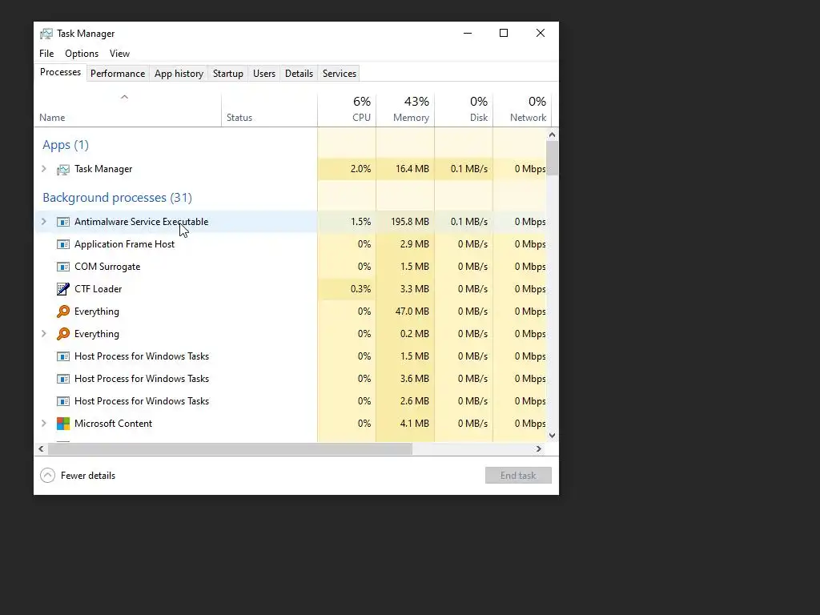Click the Task Manager app row icon
Screen dimensions: 820x615
[62, 170]
